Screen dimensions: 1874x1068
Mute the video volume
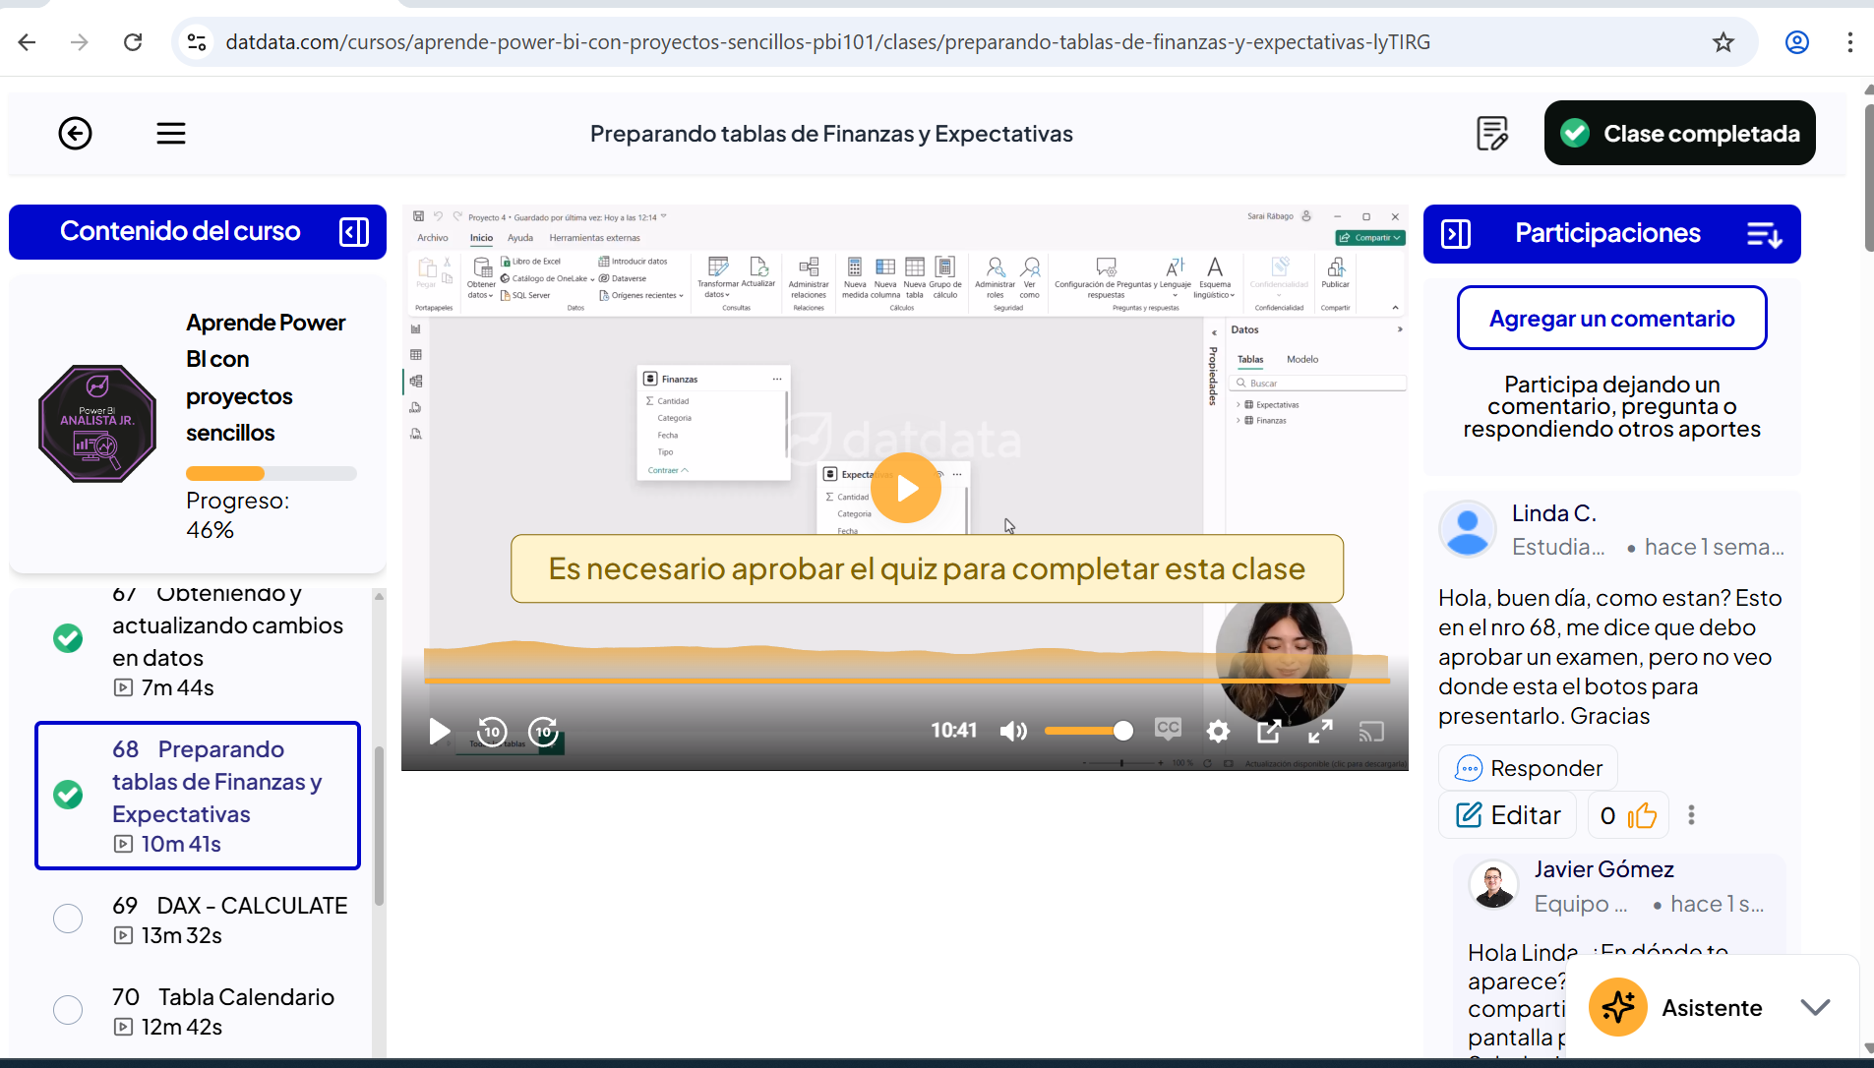(x=1013, y=731)
